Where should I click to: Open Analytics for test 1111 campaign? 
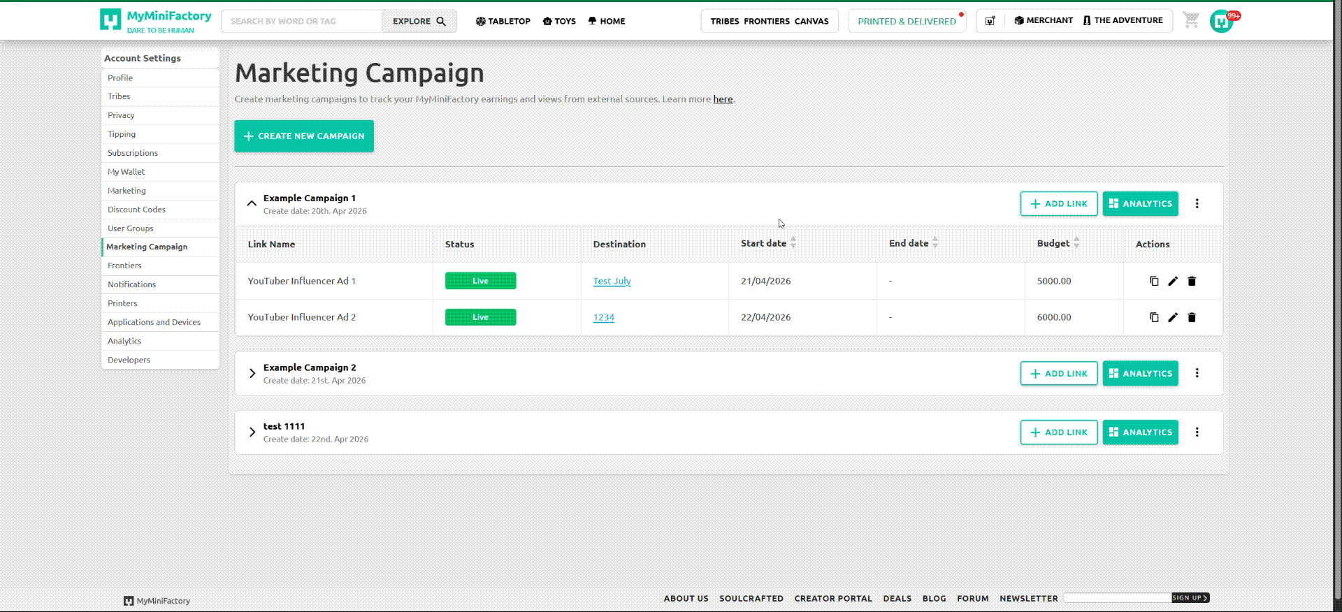pos(1140,432)
